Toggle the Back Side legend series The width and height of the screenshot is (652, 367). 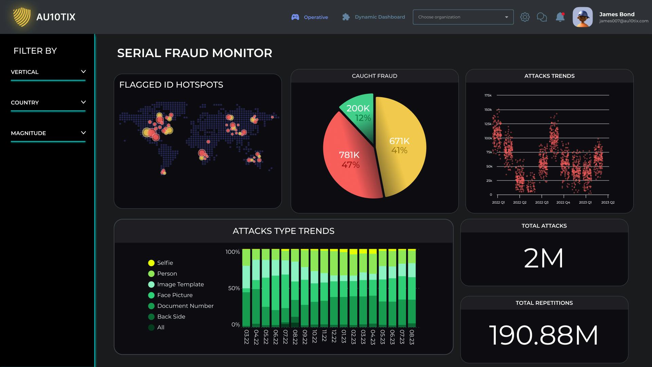tap(171, 317)
